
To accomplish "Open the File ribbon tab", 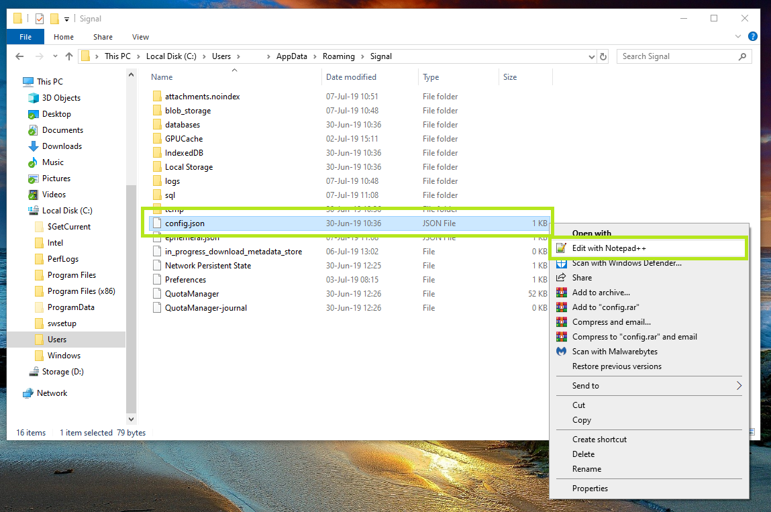I will [25, 37].
